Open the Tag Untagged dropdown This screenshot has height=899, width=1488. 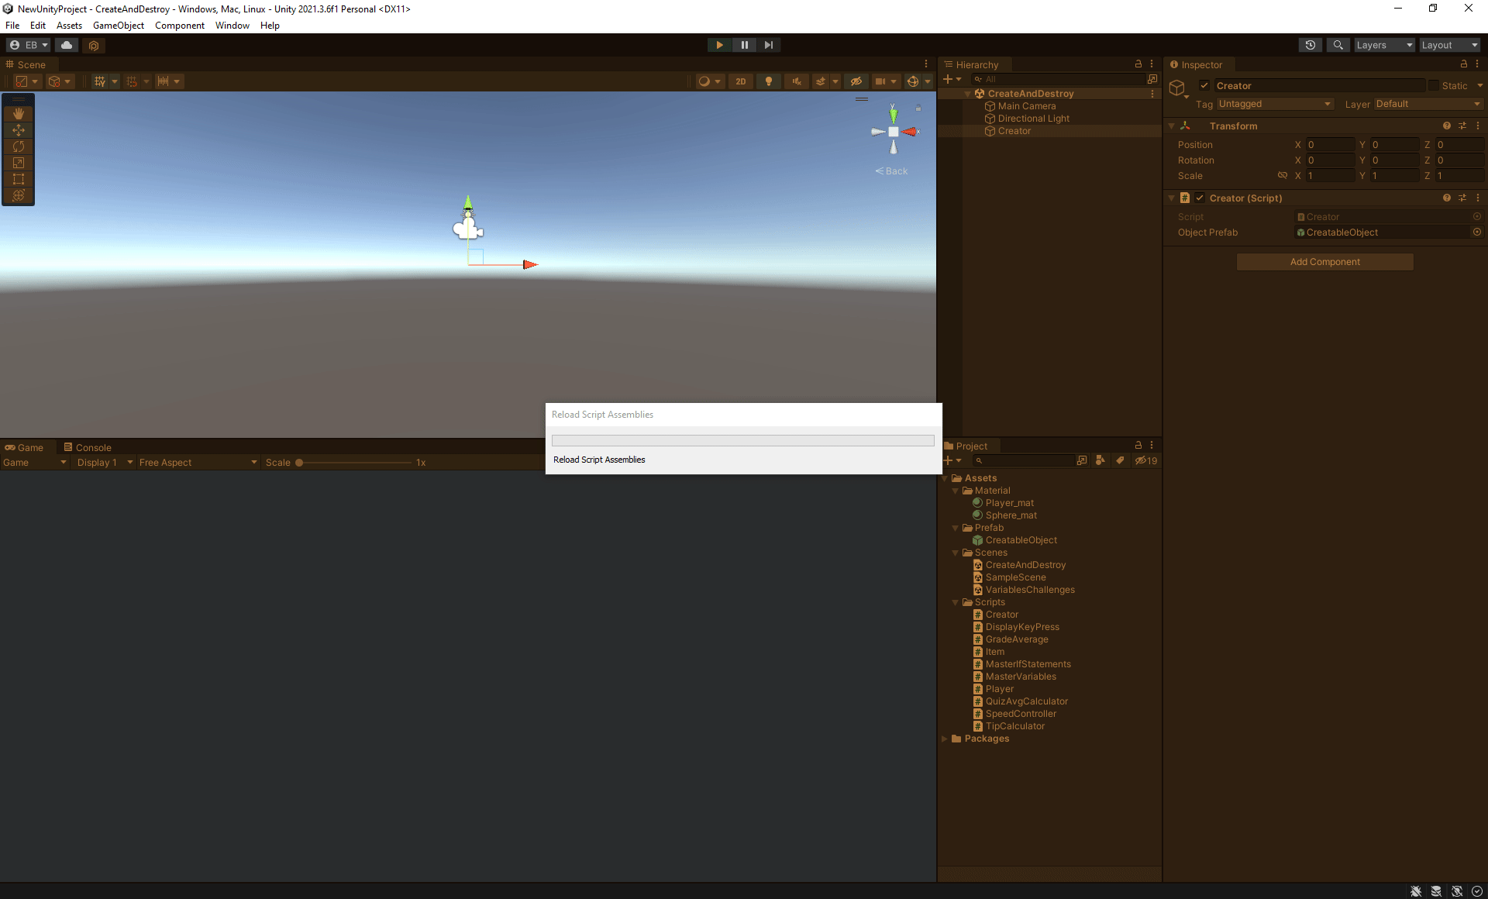point(1274,104)
